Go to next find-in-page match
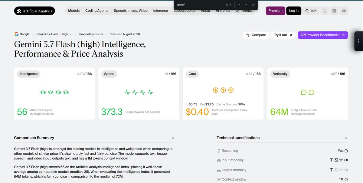 point(246,5)
